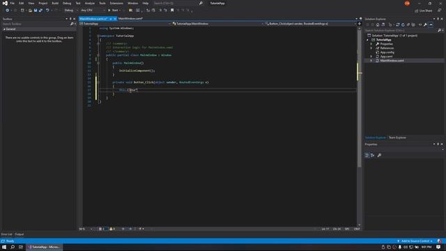Image resolution: width=446 pixels, height=251 pixels.
Task: Click the user account avatar icon
Action: [407, 3]
